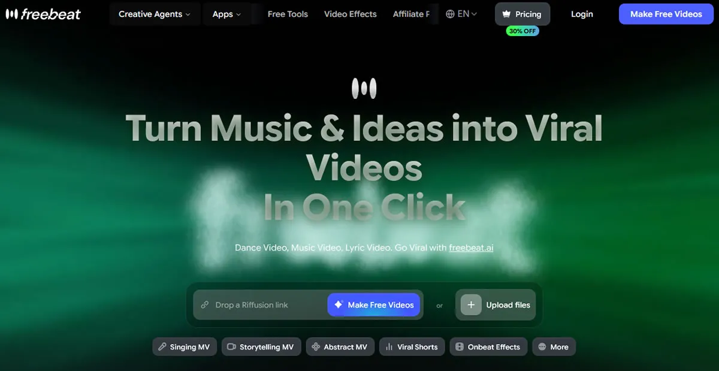The image size is (719, 371).
Task: Choose Onbeat Effects chip
Action: coord(488,346)
